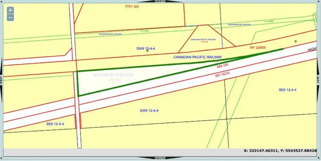
Task: Select the SE8 12-4-4 section label
Action: click(x=55, y=124)
